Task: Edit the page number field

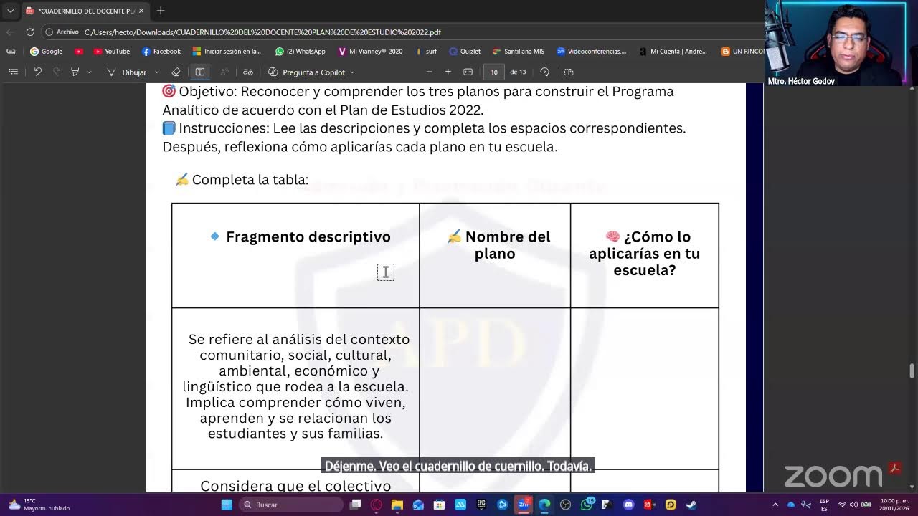Action: (x=493, y=72)
